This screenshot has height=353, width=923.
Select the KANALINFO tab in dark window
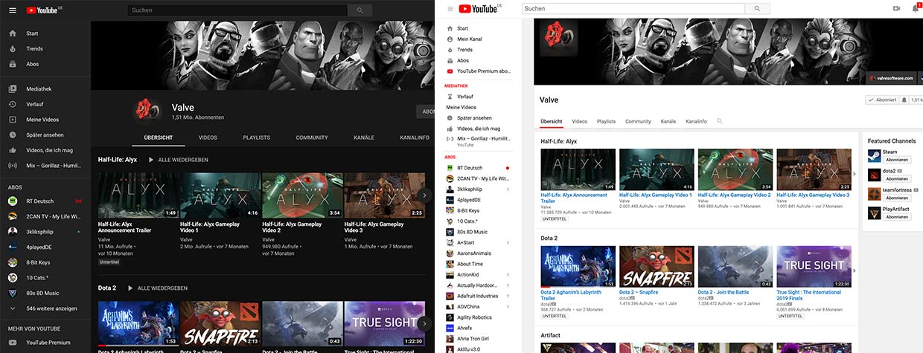pyautogui.click(x=415, y=137)
